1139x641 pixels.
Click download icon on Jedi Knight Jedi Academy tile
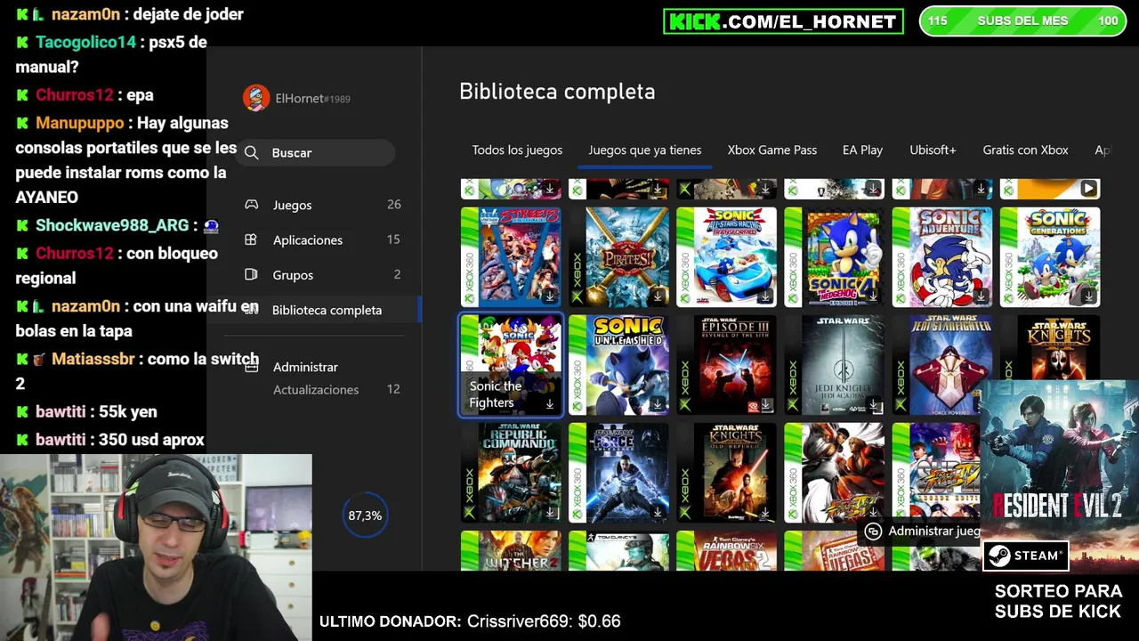coord(873,405)
